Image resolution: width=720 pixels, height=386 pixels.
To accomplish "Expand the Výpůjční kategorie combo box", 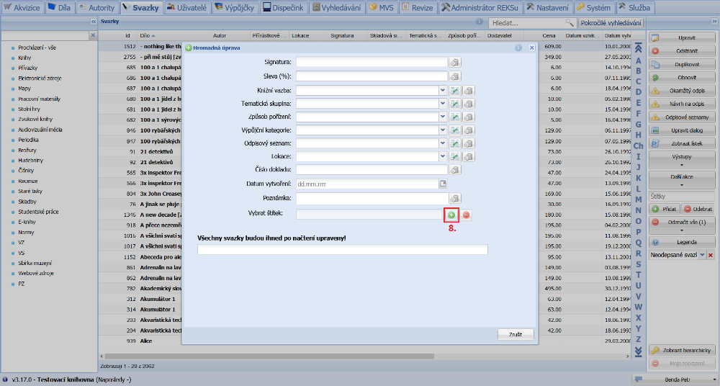I will 443,130.
